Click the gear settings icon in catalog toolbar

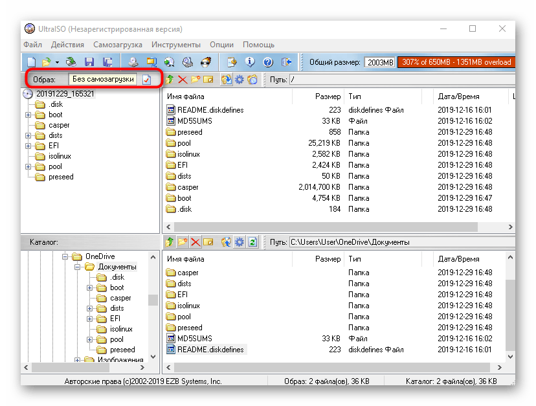[x=239, y=242]
